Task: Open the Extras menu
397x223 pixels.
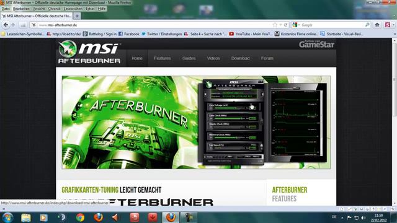Action: [x=90, y=9]
